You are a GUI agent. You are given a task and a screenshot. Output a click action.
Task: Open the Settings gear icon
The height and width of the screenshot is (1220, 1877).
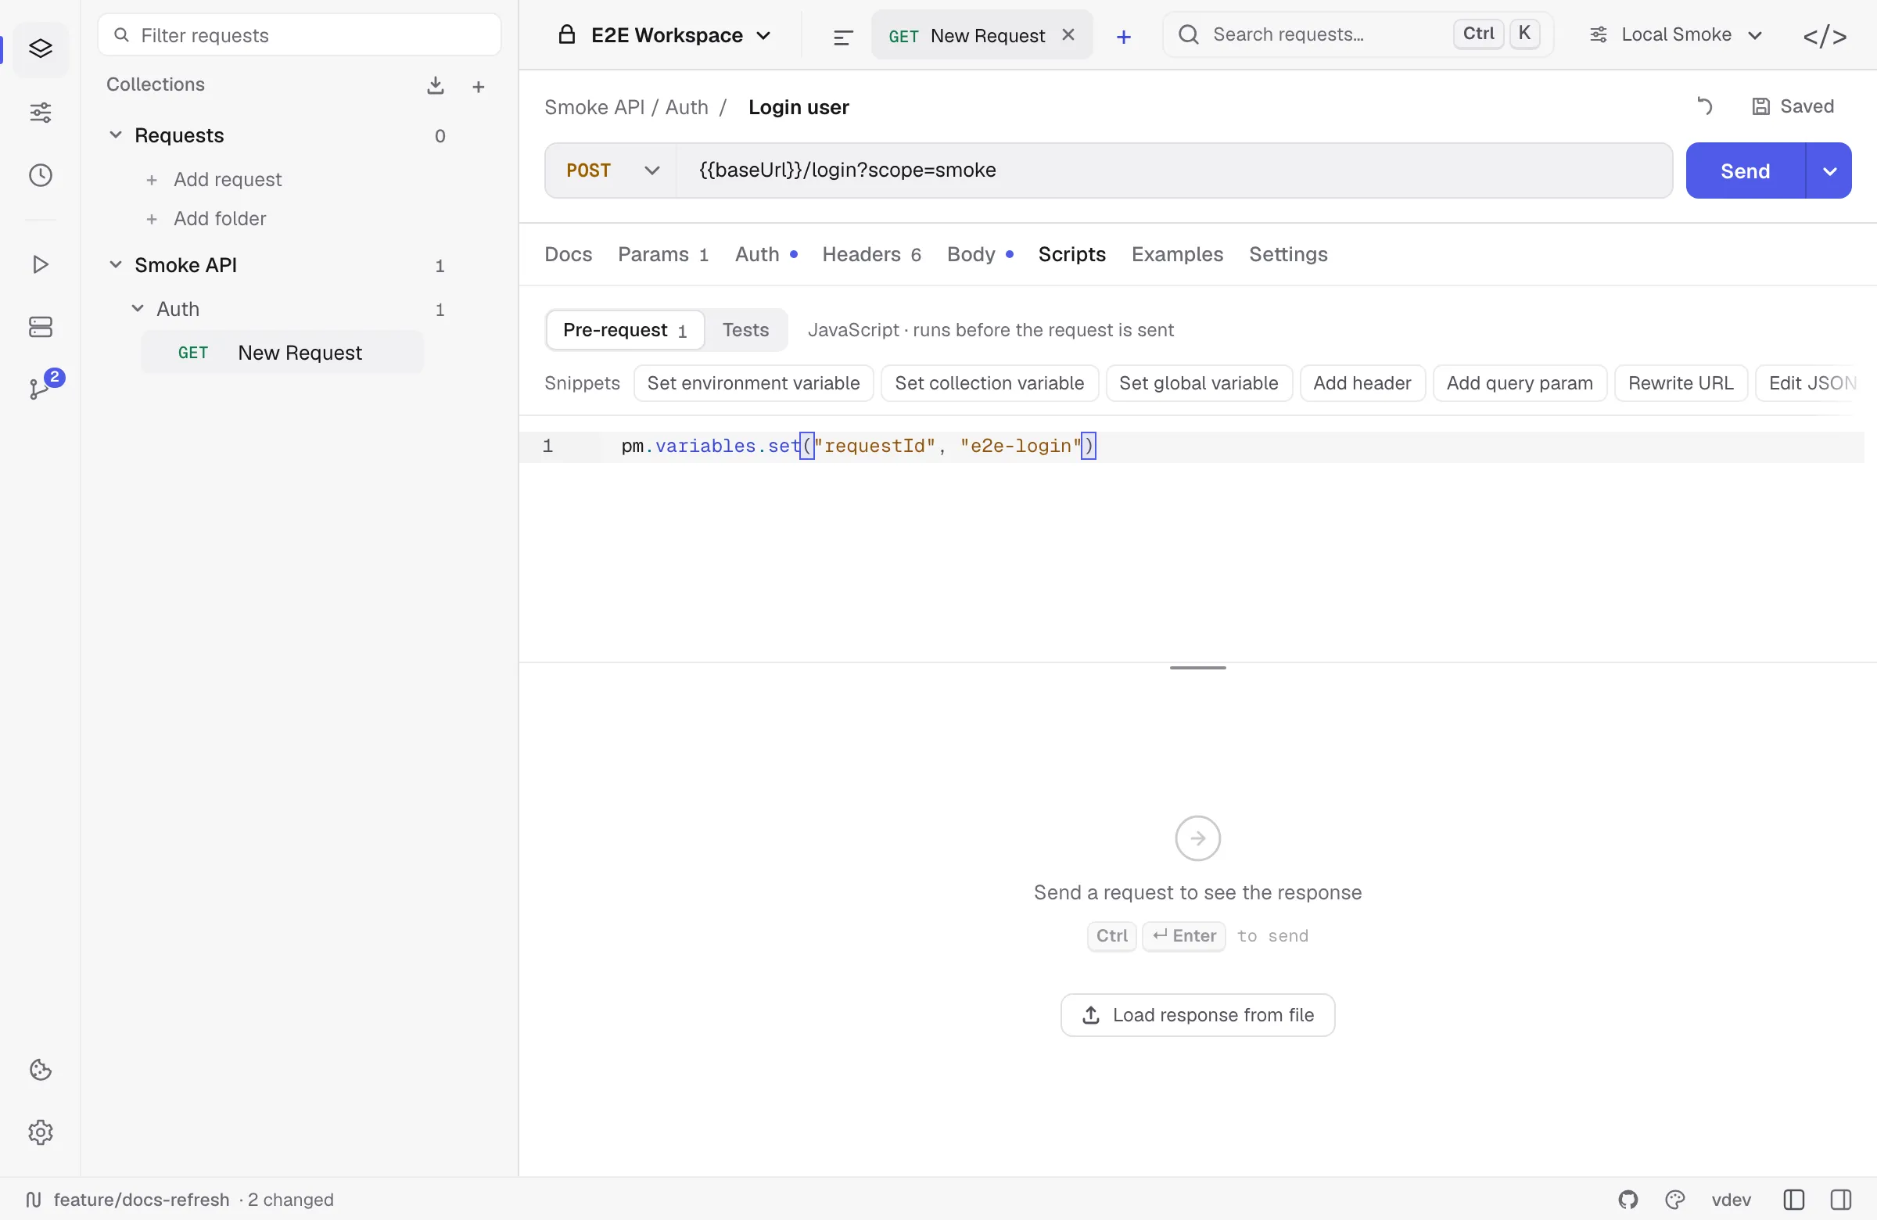40,1132
